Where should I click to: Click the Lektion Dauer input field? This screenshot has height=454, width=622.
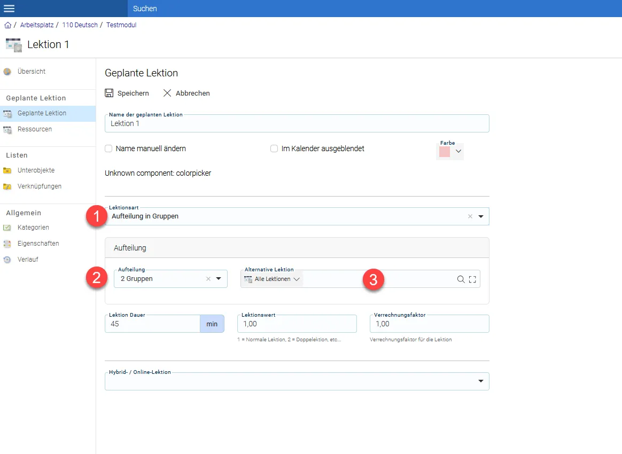(152, 324)
